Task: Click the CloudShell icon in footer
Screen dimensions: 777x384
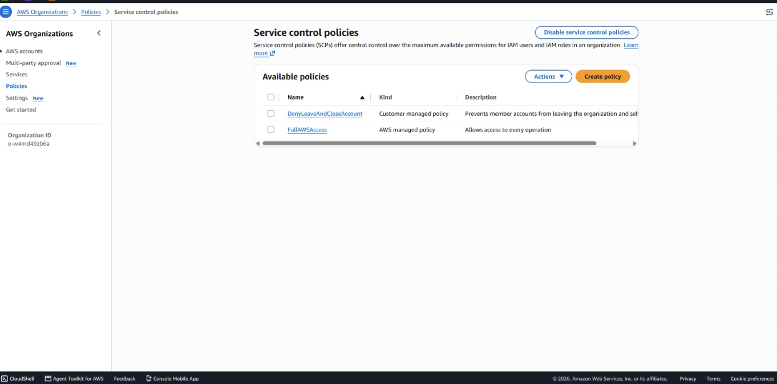Action: [x=5, y=378]
